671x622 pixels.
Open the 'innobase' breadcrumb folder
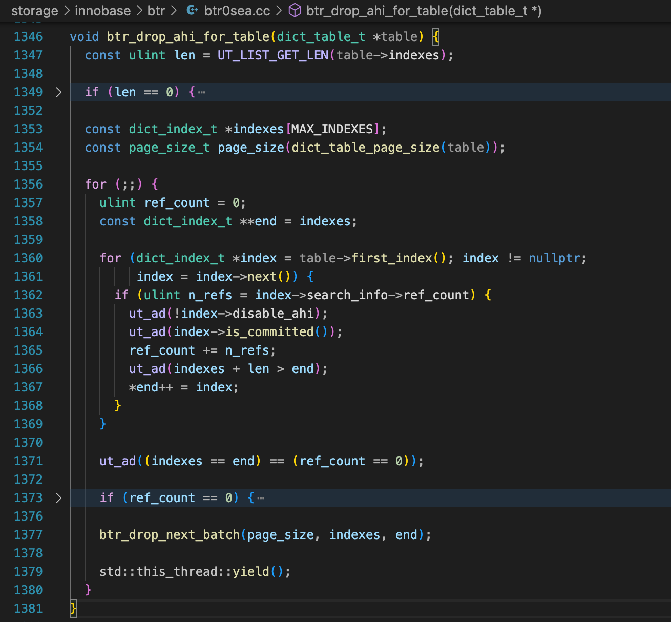[102, 10]
